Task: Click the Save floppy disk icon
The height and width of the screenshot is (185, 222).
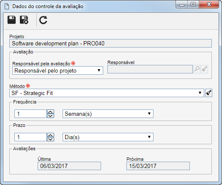Action: point(11,20)
